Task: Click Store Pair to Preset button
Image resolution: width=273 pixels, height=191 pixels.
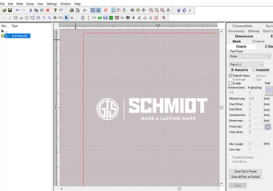Action: tap(245, 171)
